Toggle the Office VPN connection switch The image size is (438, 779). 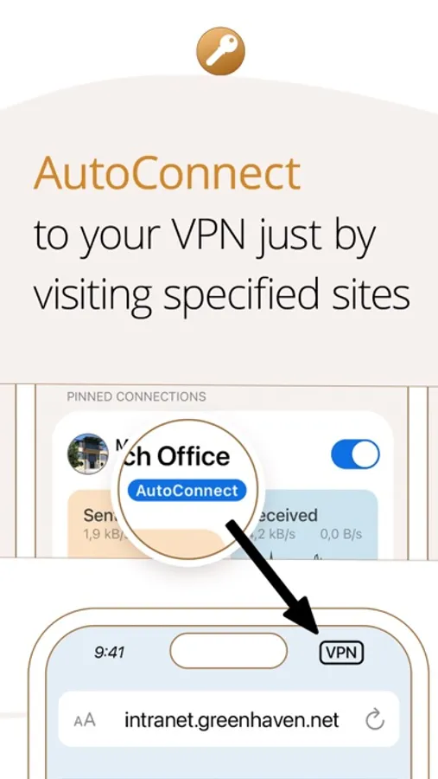point(355,454)
